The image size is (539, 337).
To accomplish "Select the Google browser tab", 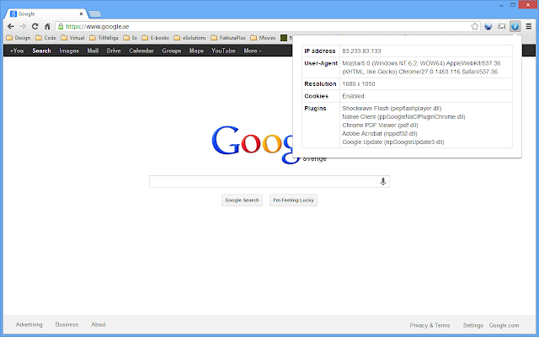I will pyautogui.click(x=45, y=13).
